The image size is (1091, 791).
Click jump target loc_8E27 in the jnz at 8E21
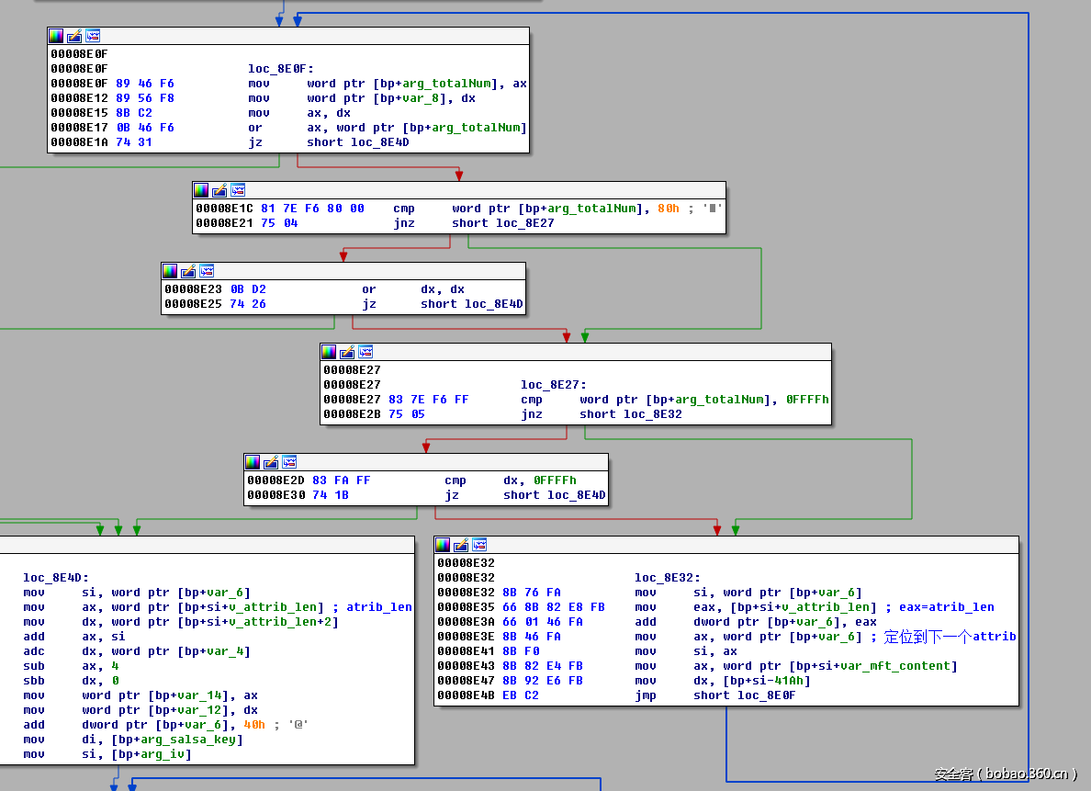[524, 223]
